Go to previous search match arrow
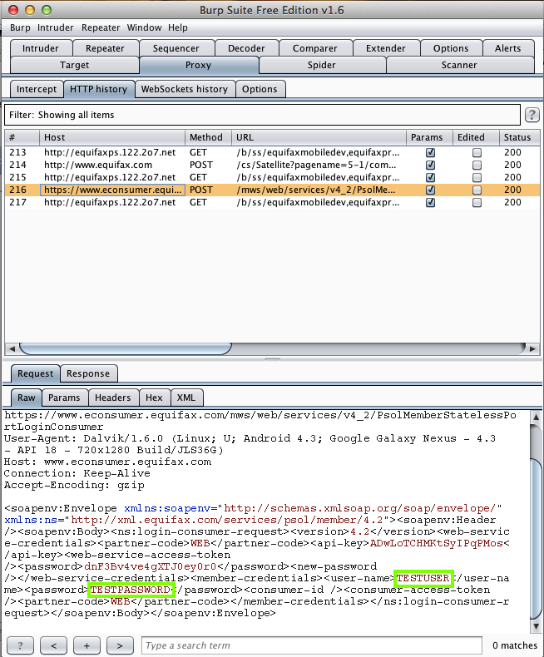Image resolution: width=544 pixels, height=657 pixels. 53,645
